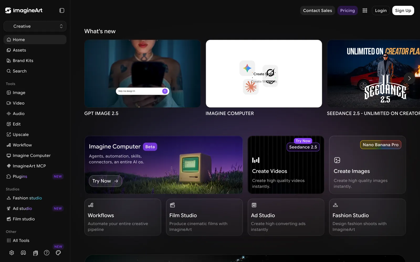The image size is (420, 262).
Task: Open the Ad Studio card
Action: pos(286,217)
